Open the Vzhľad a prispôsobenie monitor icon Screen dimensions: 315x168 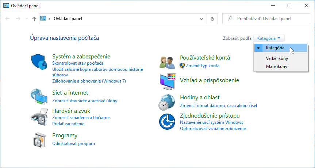click(x=168, y=82)
